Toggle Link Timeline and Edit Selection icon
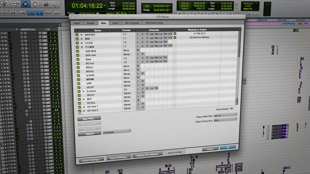310x174 pixels. [x=22, y=13]
